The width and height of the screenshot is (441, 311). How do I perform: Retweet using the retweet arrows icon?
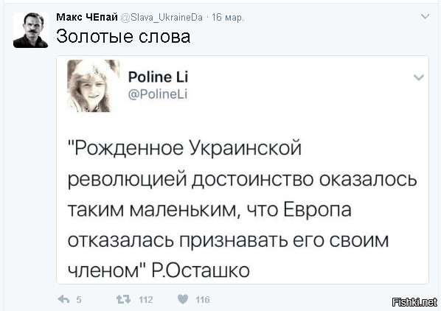click(123, 299)
